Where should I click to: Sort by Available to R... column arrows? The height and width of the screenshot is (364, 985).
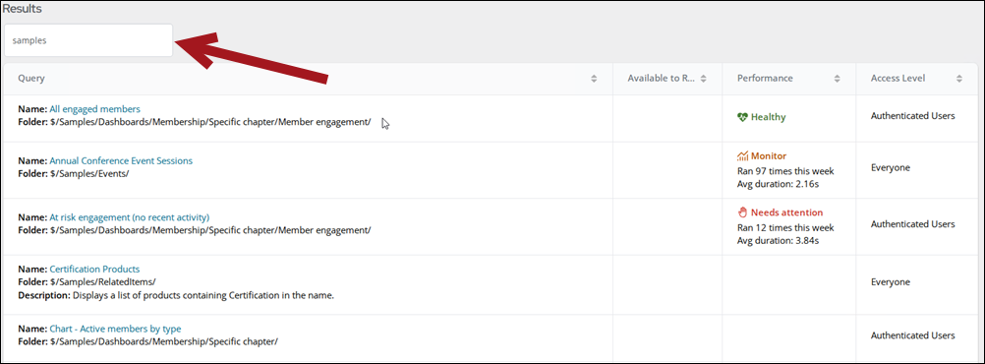(x=704, y=79)
